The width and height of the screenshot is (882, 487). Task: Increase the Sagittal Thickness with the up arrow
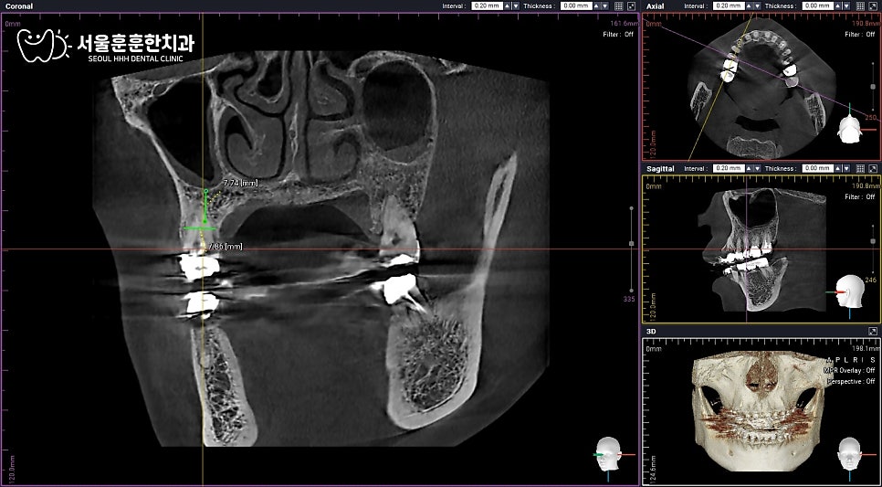pyautogui.click(x=840, y=169)
